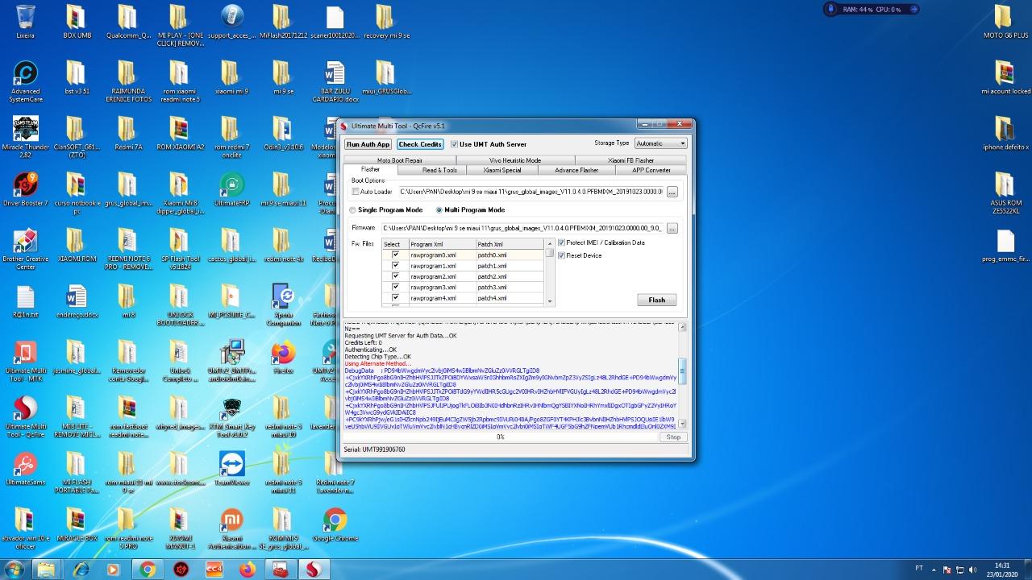Screen dimensions: 1032x580
Task: Click the RAM and CPU monitor widget
Action: (871, 10)
